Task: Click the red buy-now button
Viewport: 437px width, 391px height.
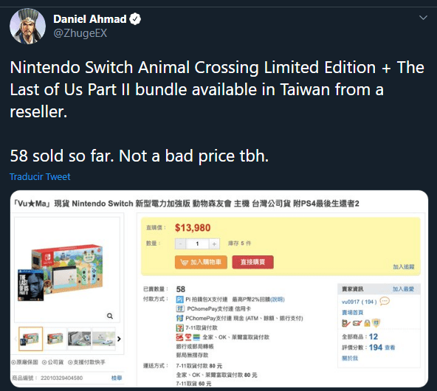Action: click(x=252, y=262)
